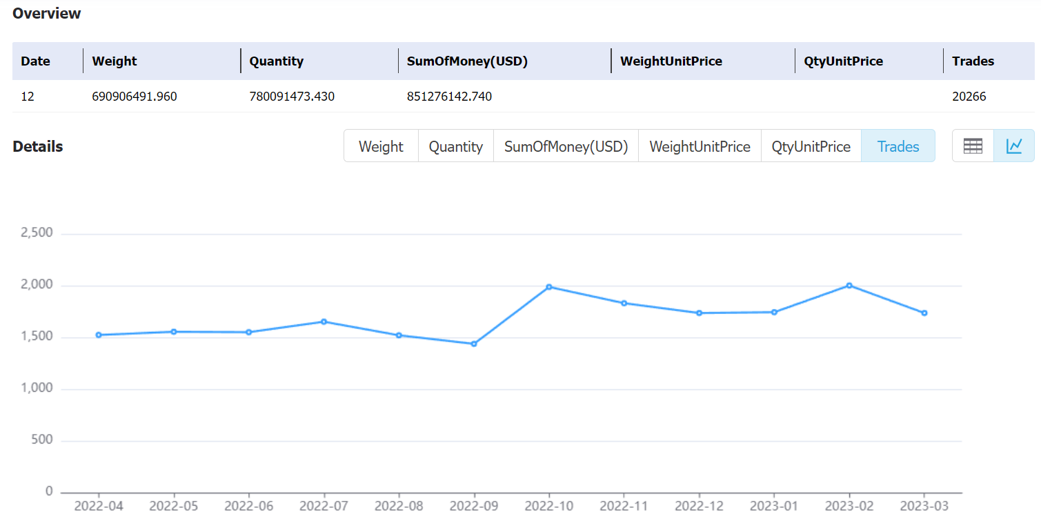Click the weight value 690906491.960
1041x525 pixels.
pos(135,97)
